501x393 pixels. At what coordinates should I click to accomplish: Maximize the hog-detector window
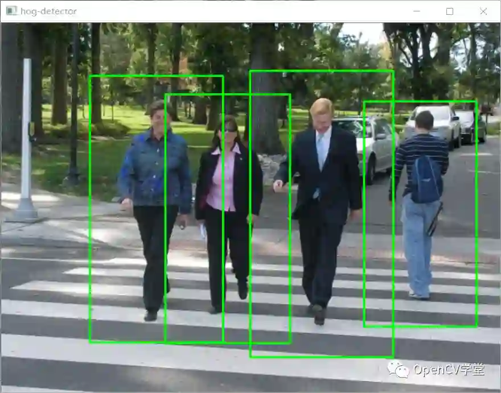(450, 11)
